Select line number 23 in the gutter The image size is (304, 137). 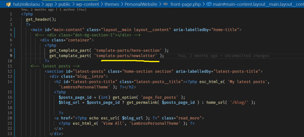pyautogui.click(x=10, y=134)
